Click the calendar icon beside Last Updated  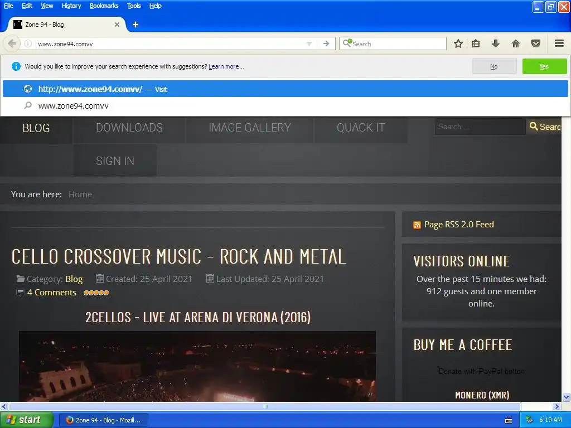click(210, 279)
